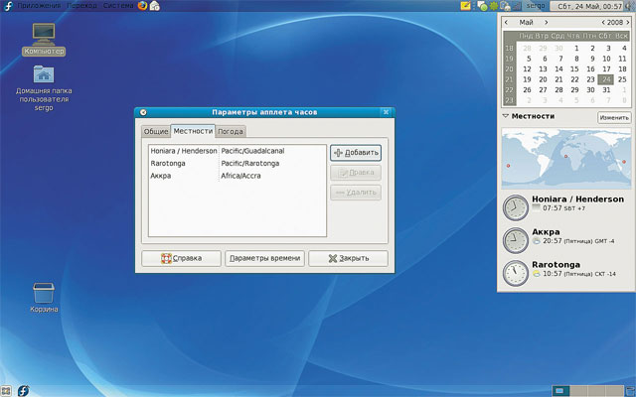Click the Fedora icon in bottom panel
The width and height of the screenshot is (636, 397).
coord(23,391)
